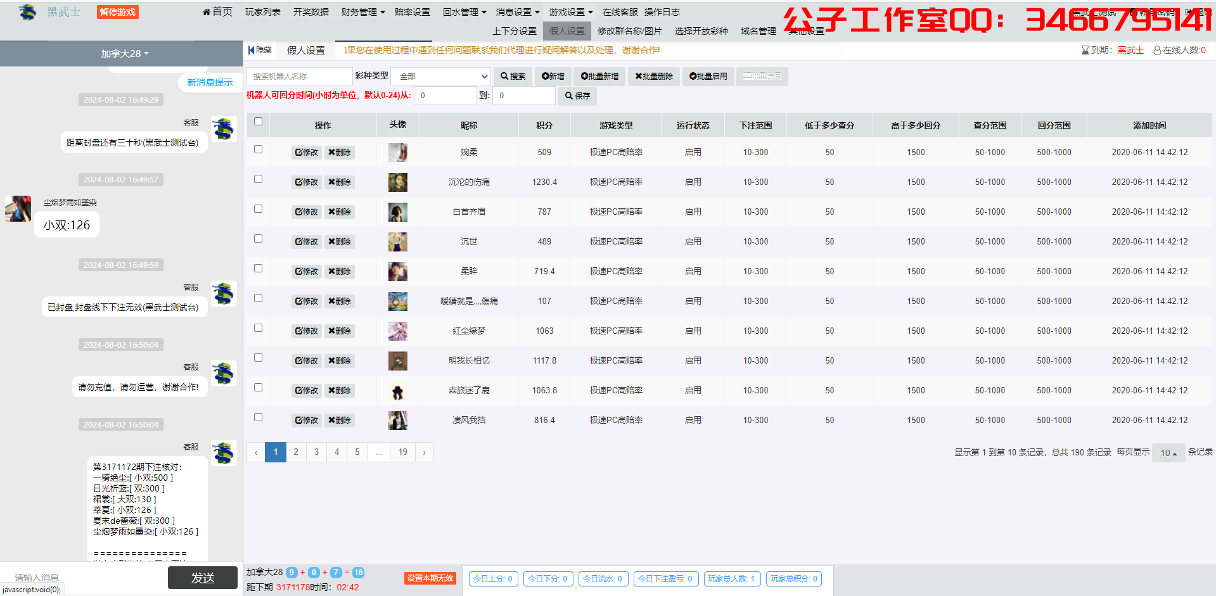Open 修改群名称/图片 submenu

point(629,31)
